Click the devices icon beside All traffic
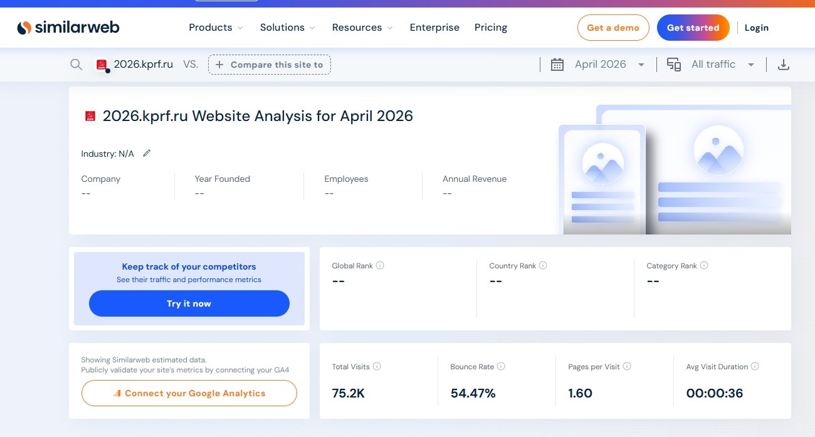 pos(674,65)
